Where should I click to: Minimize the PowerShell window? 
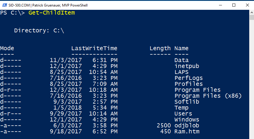[220, 5]
